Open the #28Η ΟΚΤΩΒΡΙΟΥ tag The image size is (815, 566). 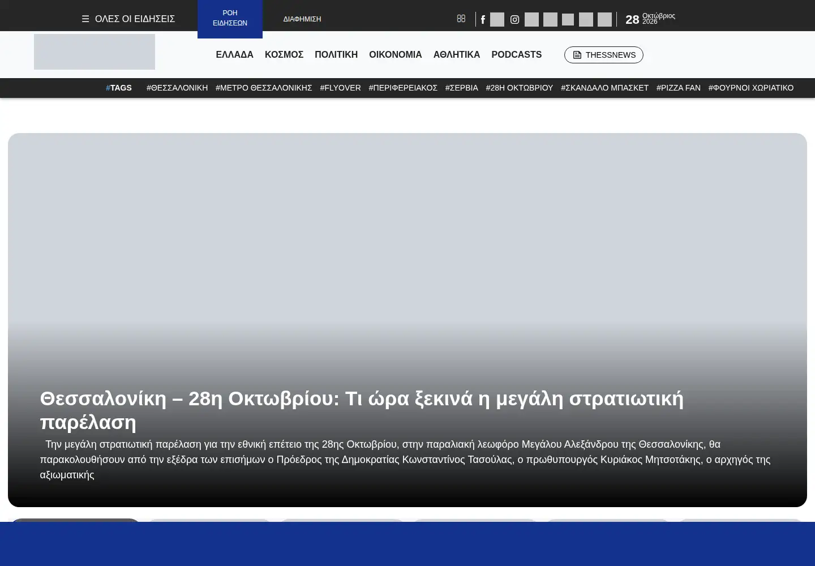pos(520,88)
